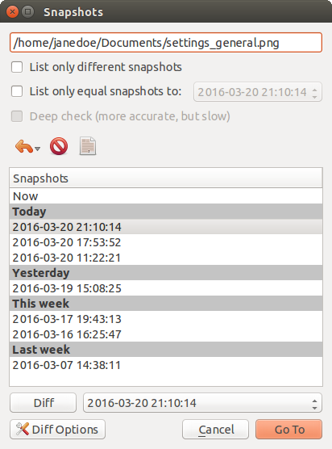The height and width of the screenshot is (449, 332).
Task: Click the red delete snapshot icon
Action: click(59, 146)
